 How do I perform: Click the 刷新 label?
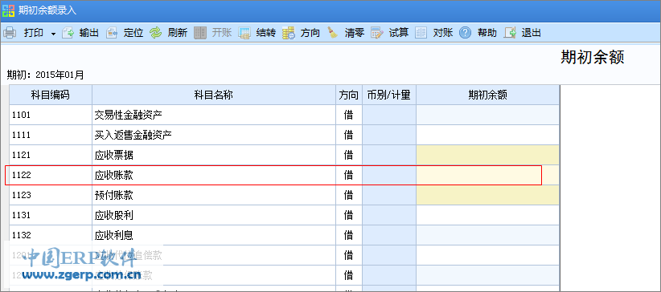(178, 33)
